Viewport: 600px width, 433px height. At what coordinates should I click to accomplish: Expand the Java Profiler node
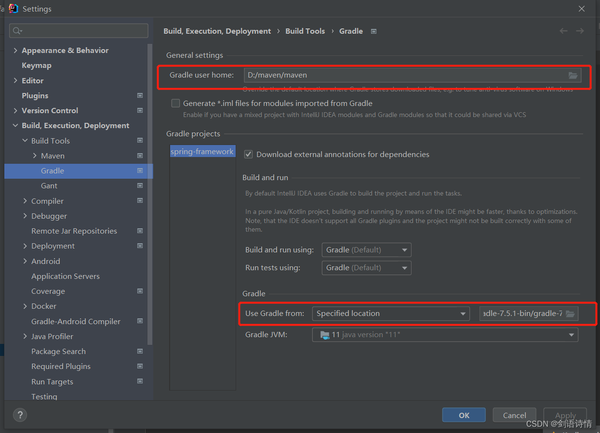coord(25,336)
